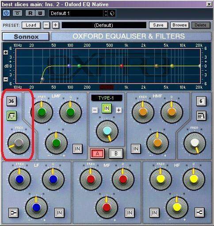The image size is (214, 226).
Task: Click the Load preset button
Action: tap(31, 25)
